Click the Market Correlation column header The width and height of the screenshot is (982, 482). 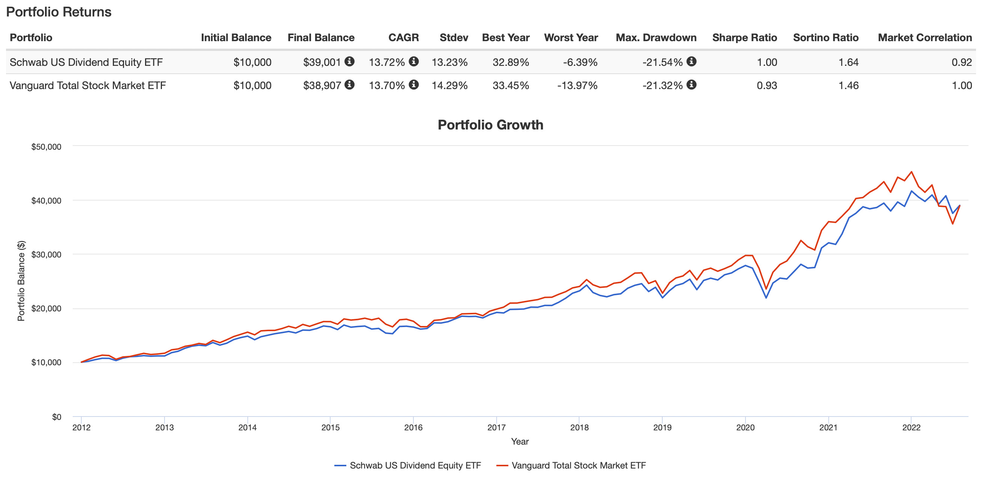coord(925,38)
